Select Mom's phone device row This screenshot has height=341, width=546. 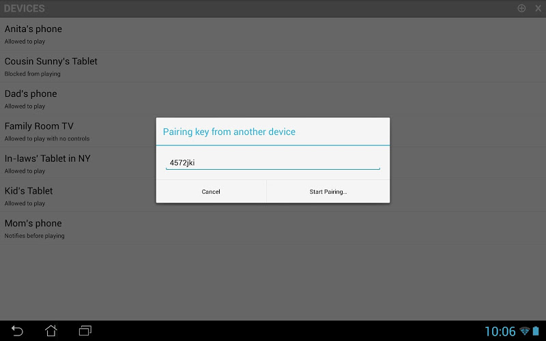pyautogui.click(x=273, y=228)
